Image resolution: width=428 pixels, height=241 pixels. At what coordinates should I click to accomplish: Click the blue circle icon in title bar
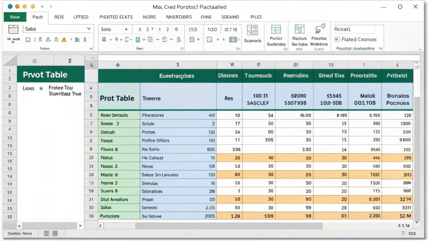pos(10,6)
